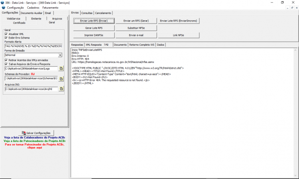299x179 pixels.
Task: Click the Logs path input field
Action: click(31, 68)
